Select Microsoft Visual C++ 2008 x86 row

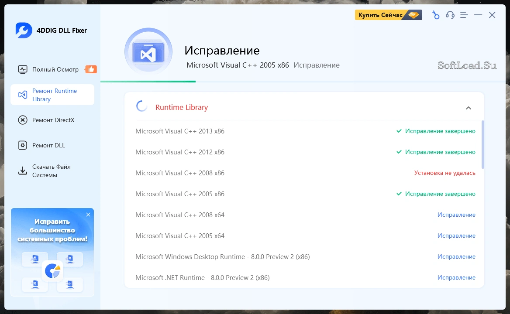pyautogui.click(x=305, y=173)
